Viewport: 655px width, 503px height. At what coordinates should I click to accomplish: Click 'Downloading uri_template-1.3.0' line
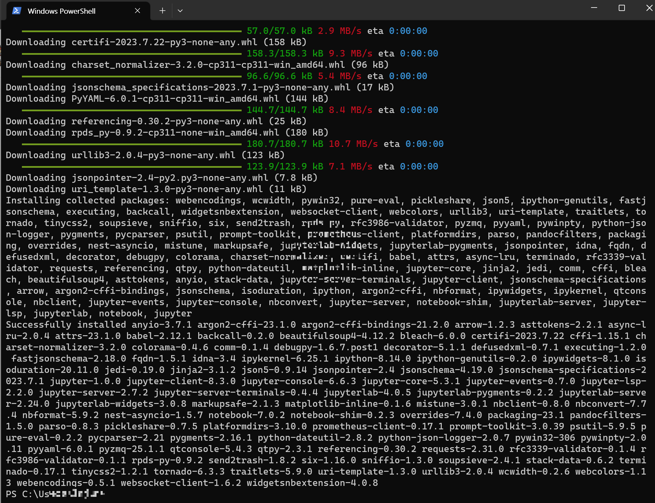(x=156, y=189)
